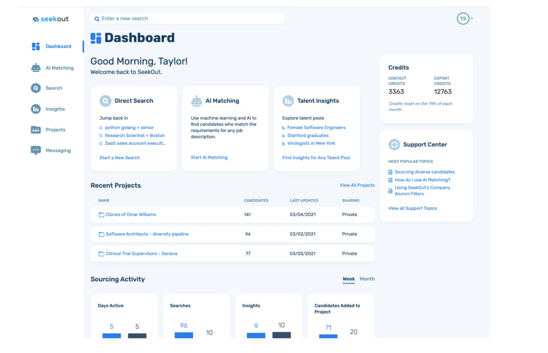This screenshot has height=353, width=548.
Task: Click the folder icon for Clones of Omar Williams
Action: pyautogui.click(x=101, y=215)
